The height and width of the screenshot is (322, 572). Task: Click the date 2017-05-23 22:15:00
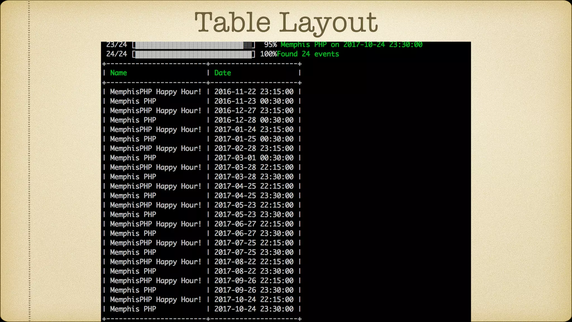[x=254, y=205]
